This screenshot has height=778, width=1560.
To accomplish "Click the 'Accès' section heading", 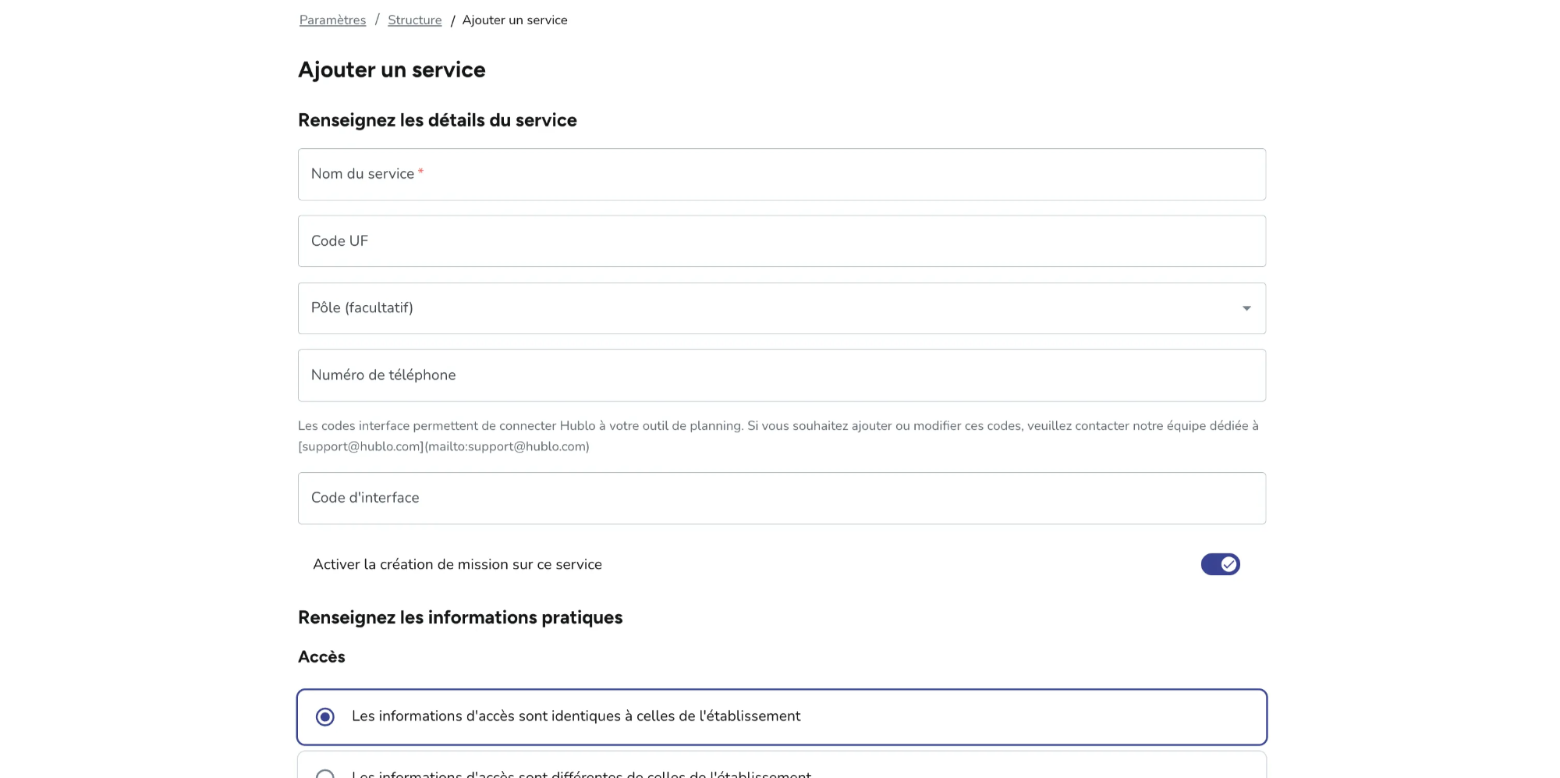I will (321, 656).
